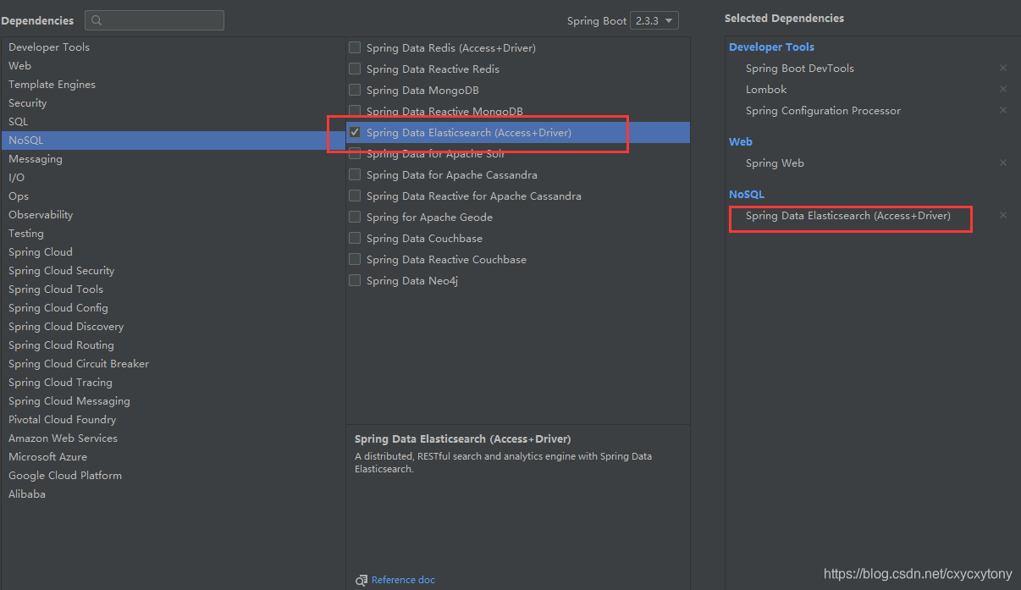The height and width of the screenshot is (590, 1021).
Task: Click the Web heading in Selected Dependencies
Action: 741,142
